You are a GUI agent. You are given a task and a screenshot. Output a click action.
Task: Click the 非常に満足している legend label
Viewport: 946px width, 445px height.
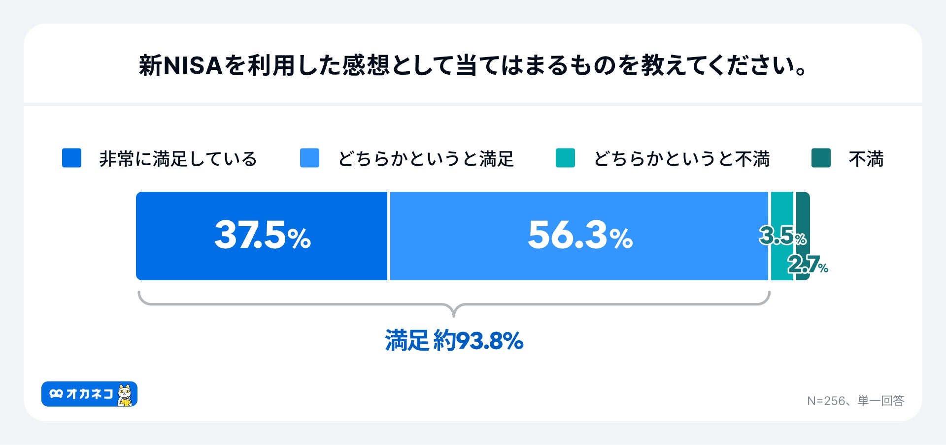(x=178, y=159)
